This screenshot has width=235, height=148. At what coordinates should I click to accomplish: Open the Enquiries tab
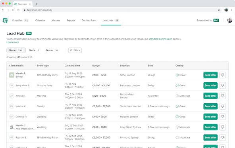click(20, 20)
